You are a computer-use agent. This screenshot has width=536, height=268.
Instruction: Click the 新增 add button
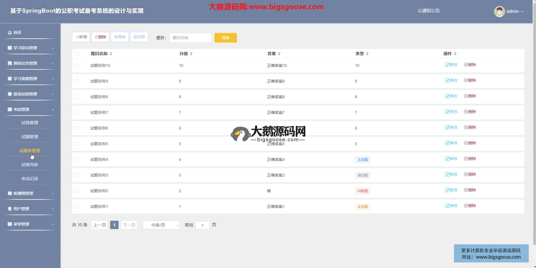pos(81,37)
